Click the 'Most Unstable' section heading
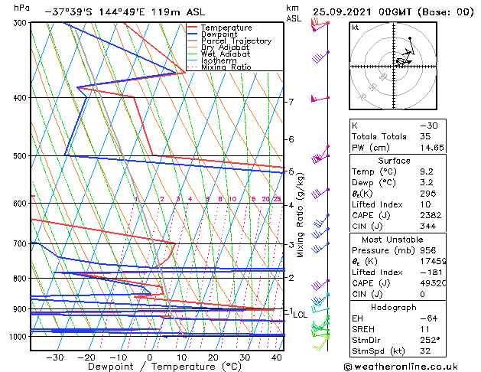The image size is (481, 372). (392, 240)
